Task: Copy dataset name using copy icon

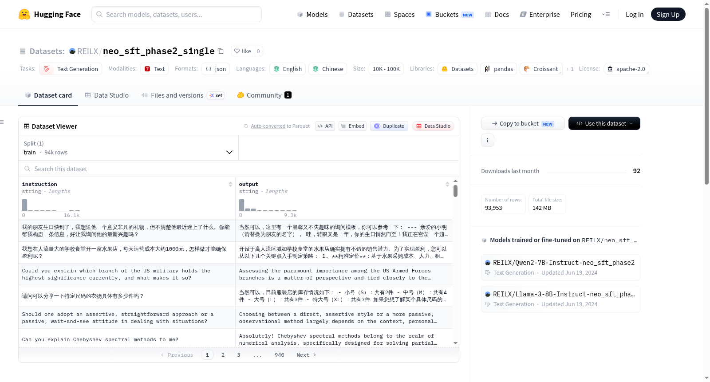Action: (221, 51)
